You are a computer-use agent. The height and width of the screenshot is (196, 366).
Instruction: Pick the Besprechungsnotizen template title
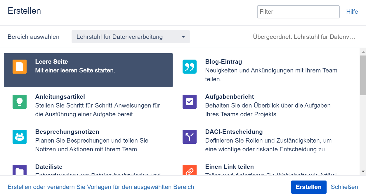click(x=67, y=132)
